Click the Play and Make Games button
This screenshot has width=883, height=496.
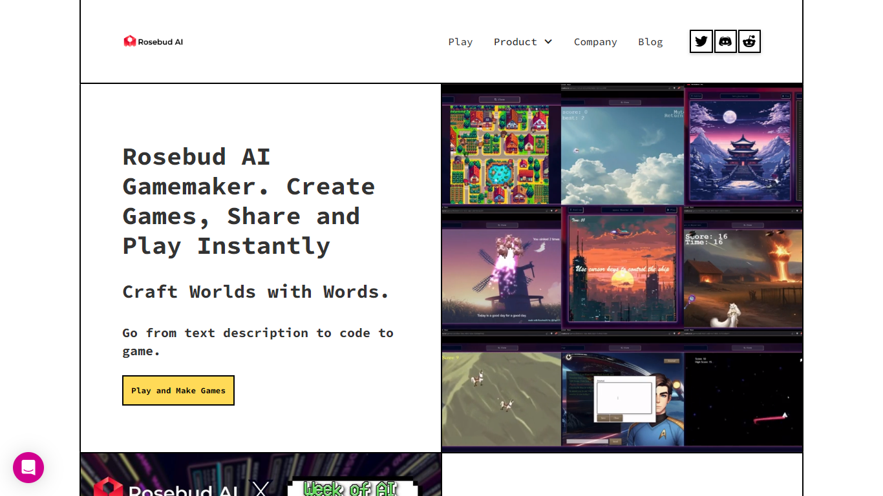[178, 391]
